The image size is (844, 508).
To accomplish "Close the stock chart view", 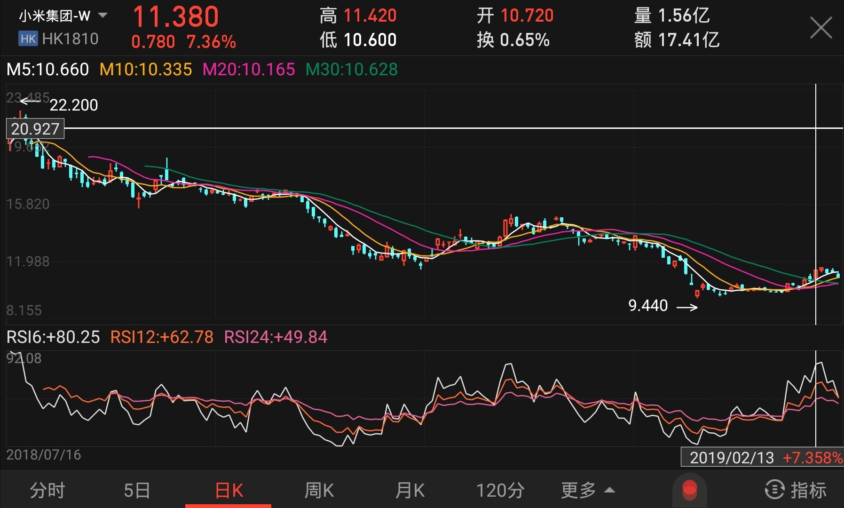I will (820, 28).
